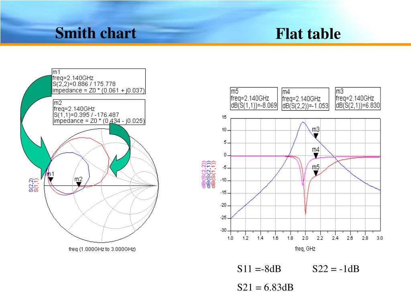Click the "Smith chart" heading
Viewport: 411px width, 308px height.
pos(96,33)
